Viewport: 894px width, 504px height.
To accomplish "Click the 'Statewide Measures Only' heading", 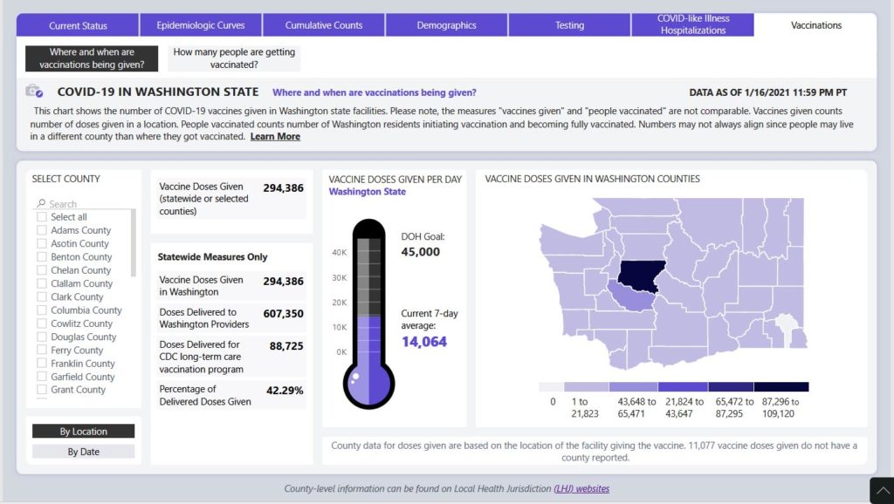I will click(x=213, y=257).
